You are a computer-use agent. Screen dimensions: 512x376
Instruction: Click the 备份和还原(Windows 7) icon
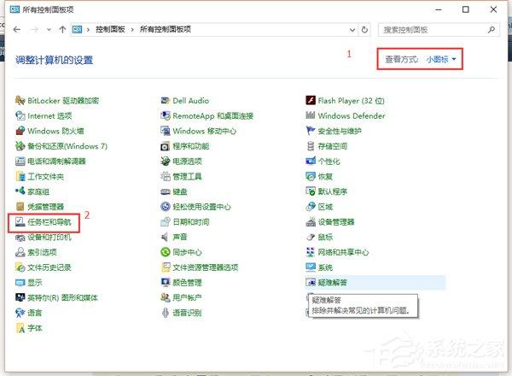click(20, 146)
